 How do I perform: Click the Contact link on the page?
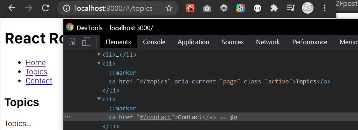[x=39, y=81]
